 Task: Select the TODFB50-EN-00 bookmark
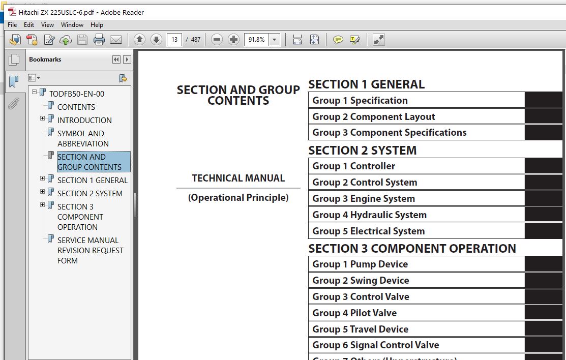76,94
